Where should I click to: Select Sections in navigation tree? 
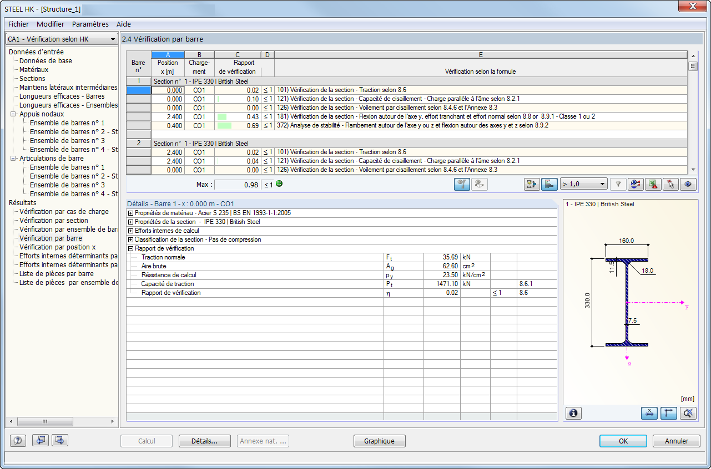click(32, 79)
